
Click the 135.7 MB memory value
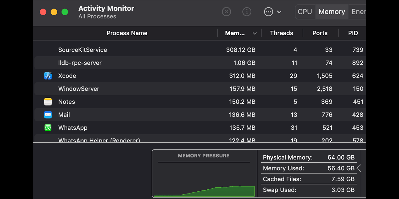[x=242, y=128]
